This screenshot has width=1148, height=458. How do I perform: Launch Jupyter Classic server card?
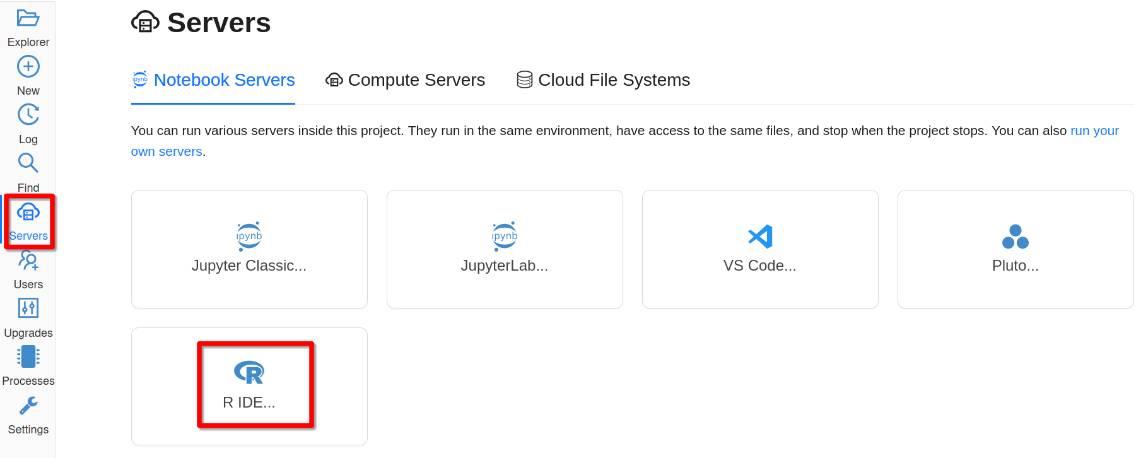click(249, 249)
